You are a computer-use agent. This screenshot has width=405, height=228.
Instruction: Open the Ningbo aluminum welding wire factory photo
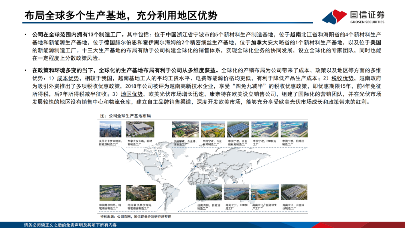click(x=294, y=129)
